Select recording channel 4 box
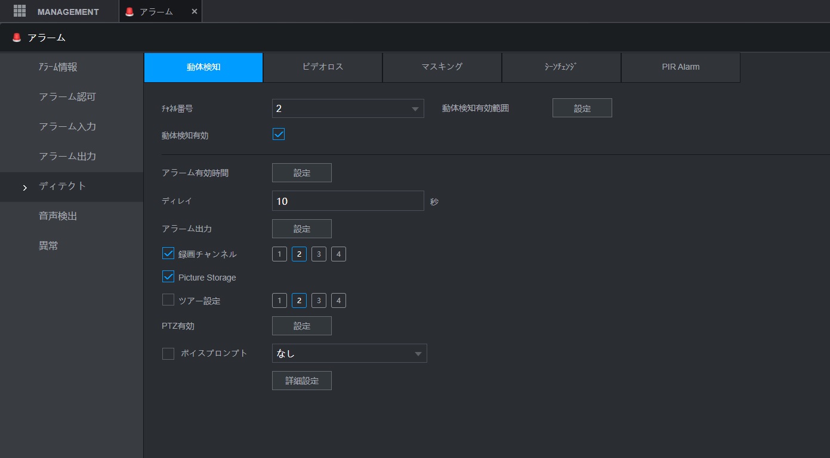This screenshot has height=458, width=830. [338, 254]
